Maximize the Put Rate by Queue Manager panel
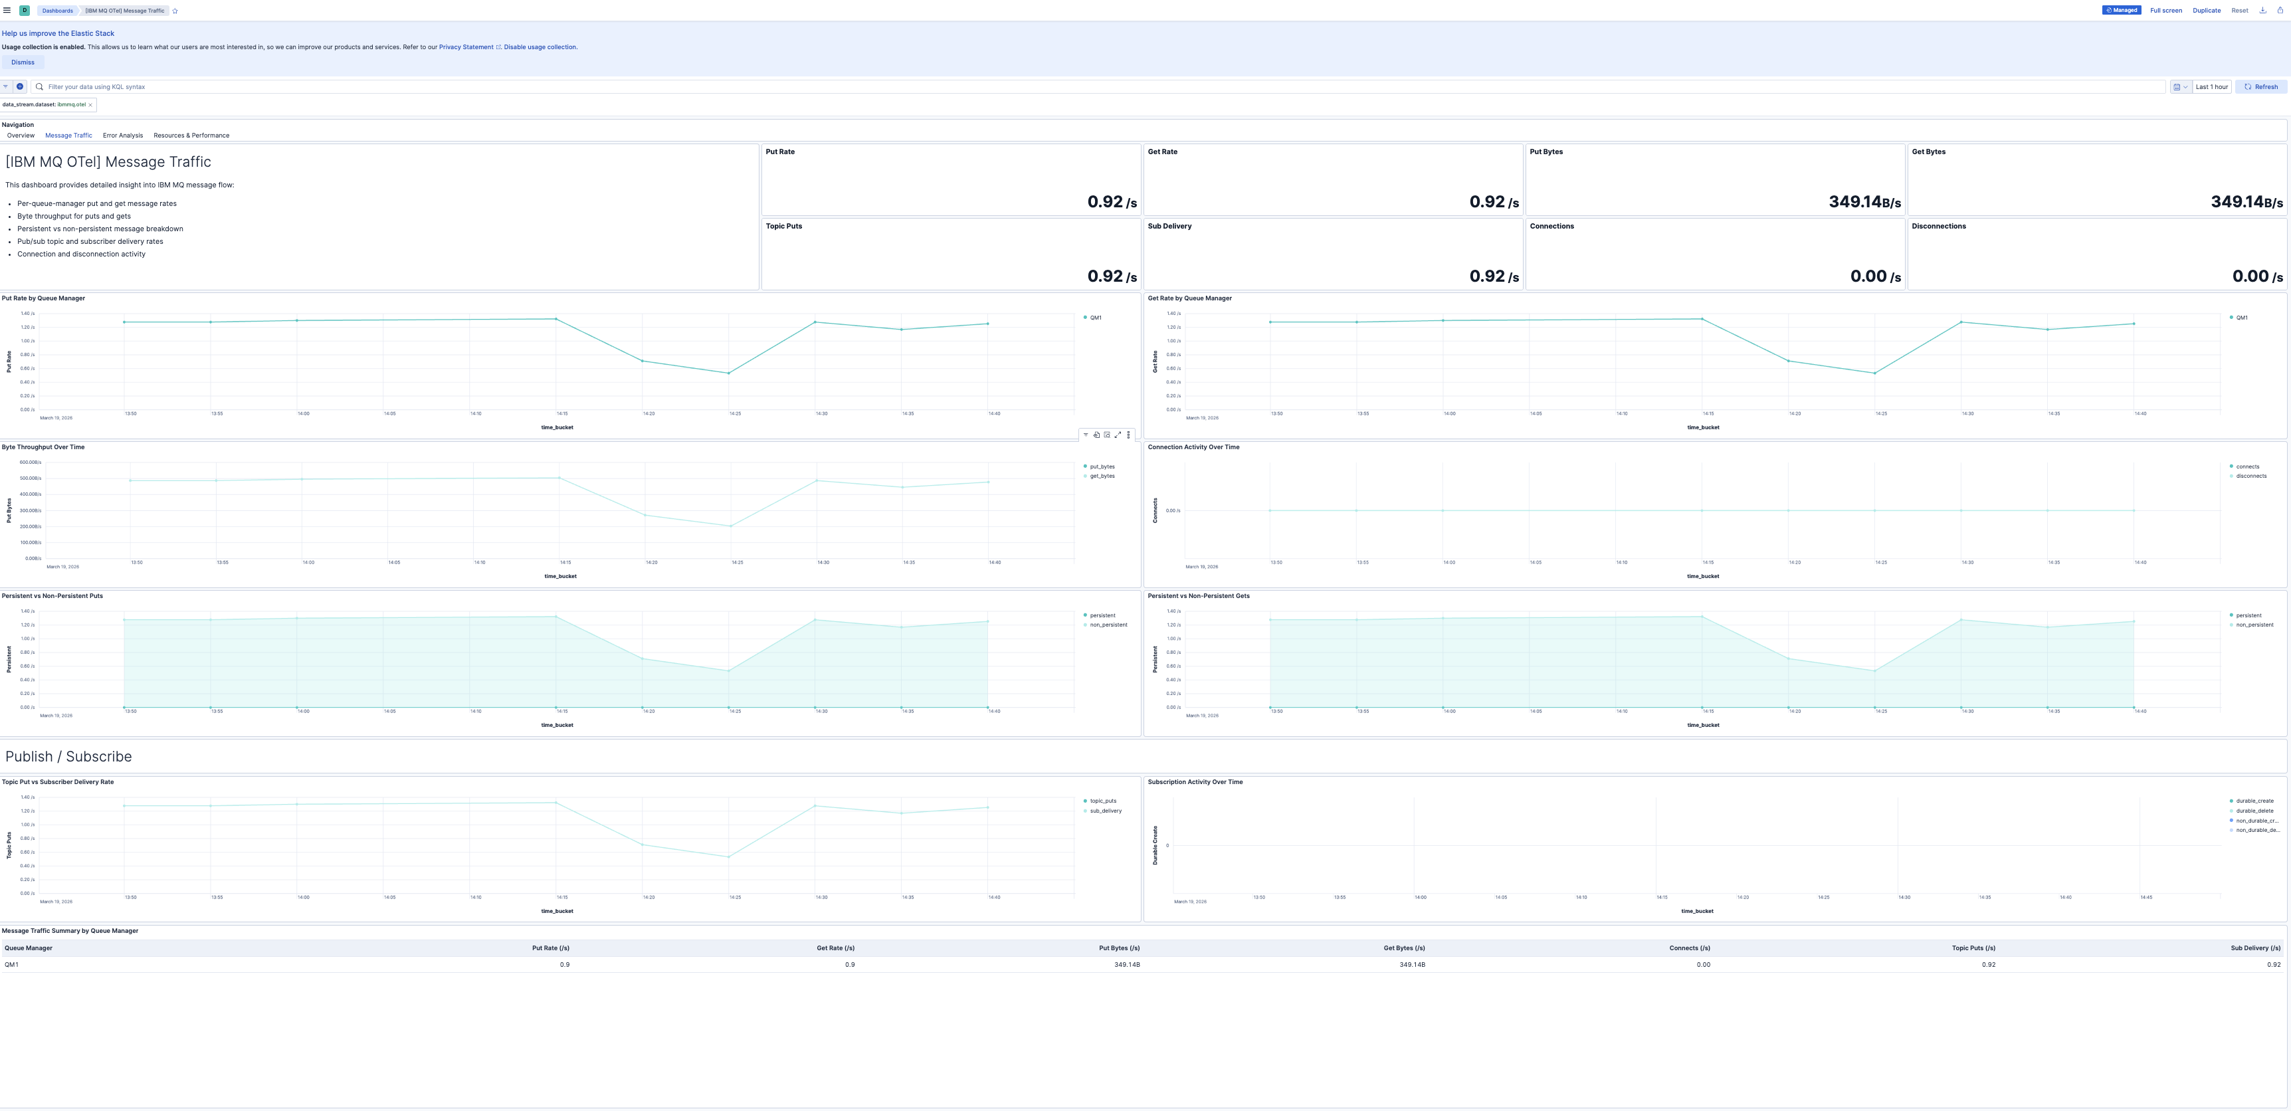2291x1111 pixels. click(x=1118, y=435)
